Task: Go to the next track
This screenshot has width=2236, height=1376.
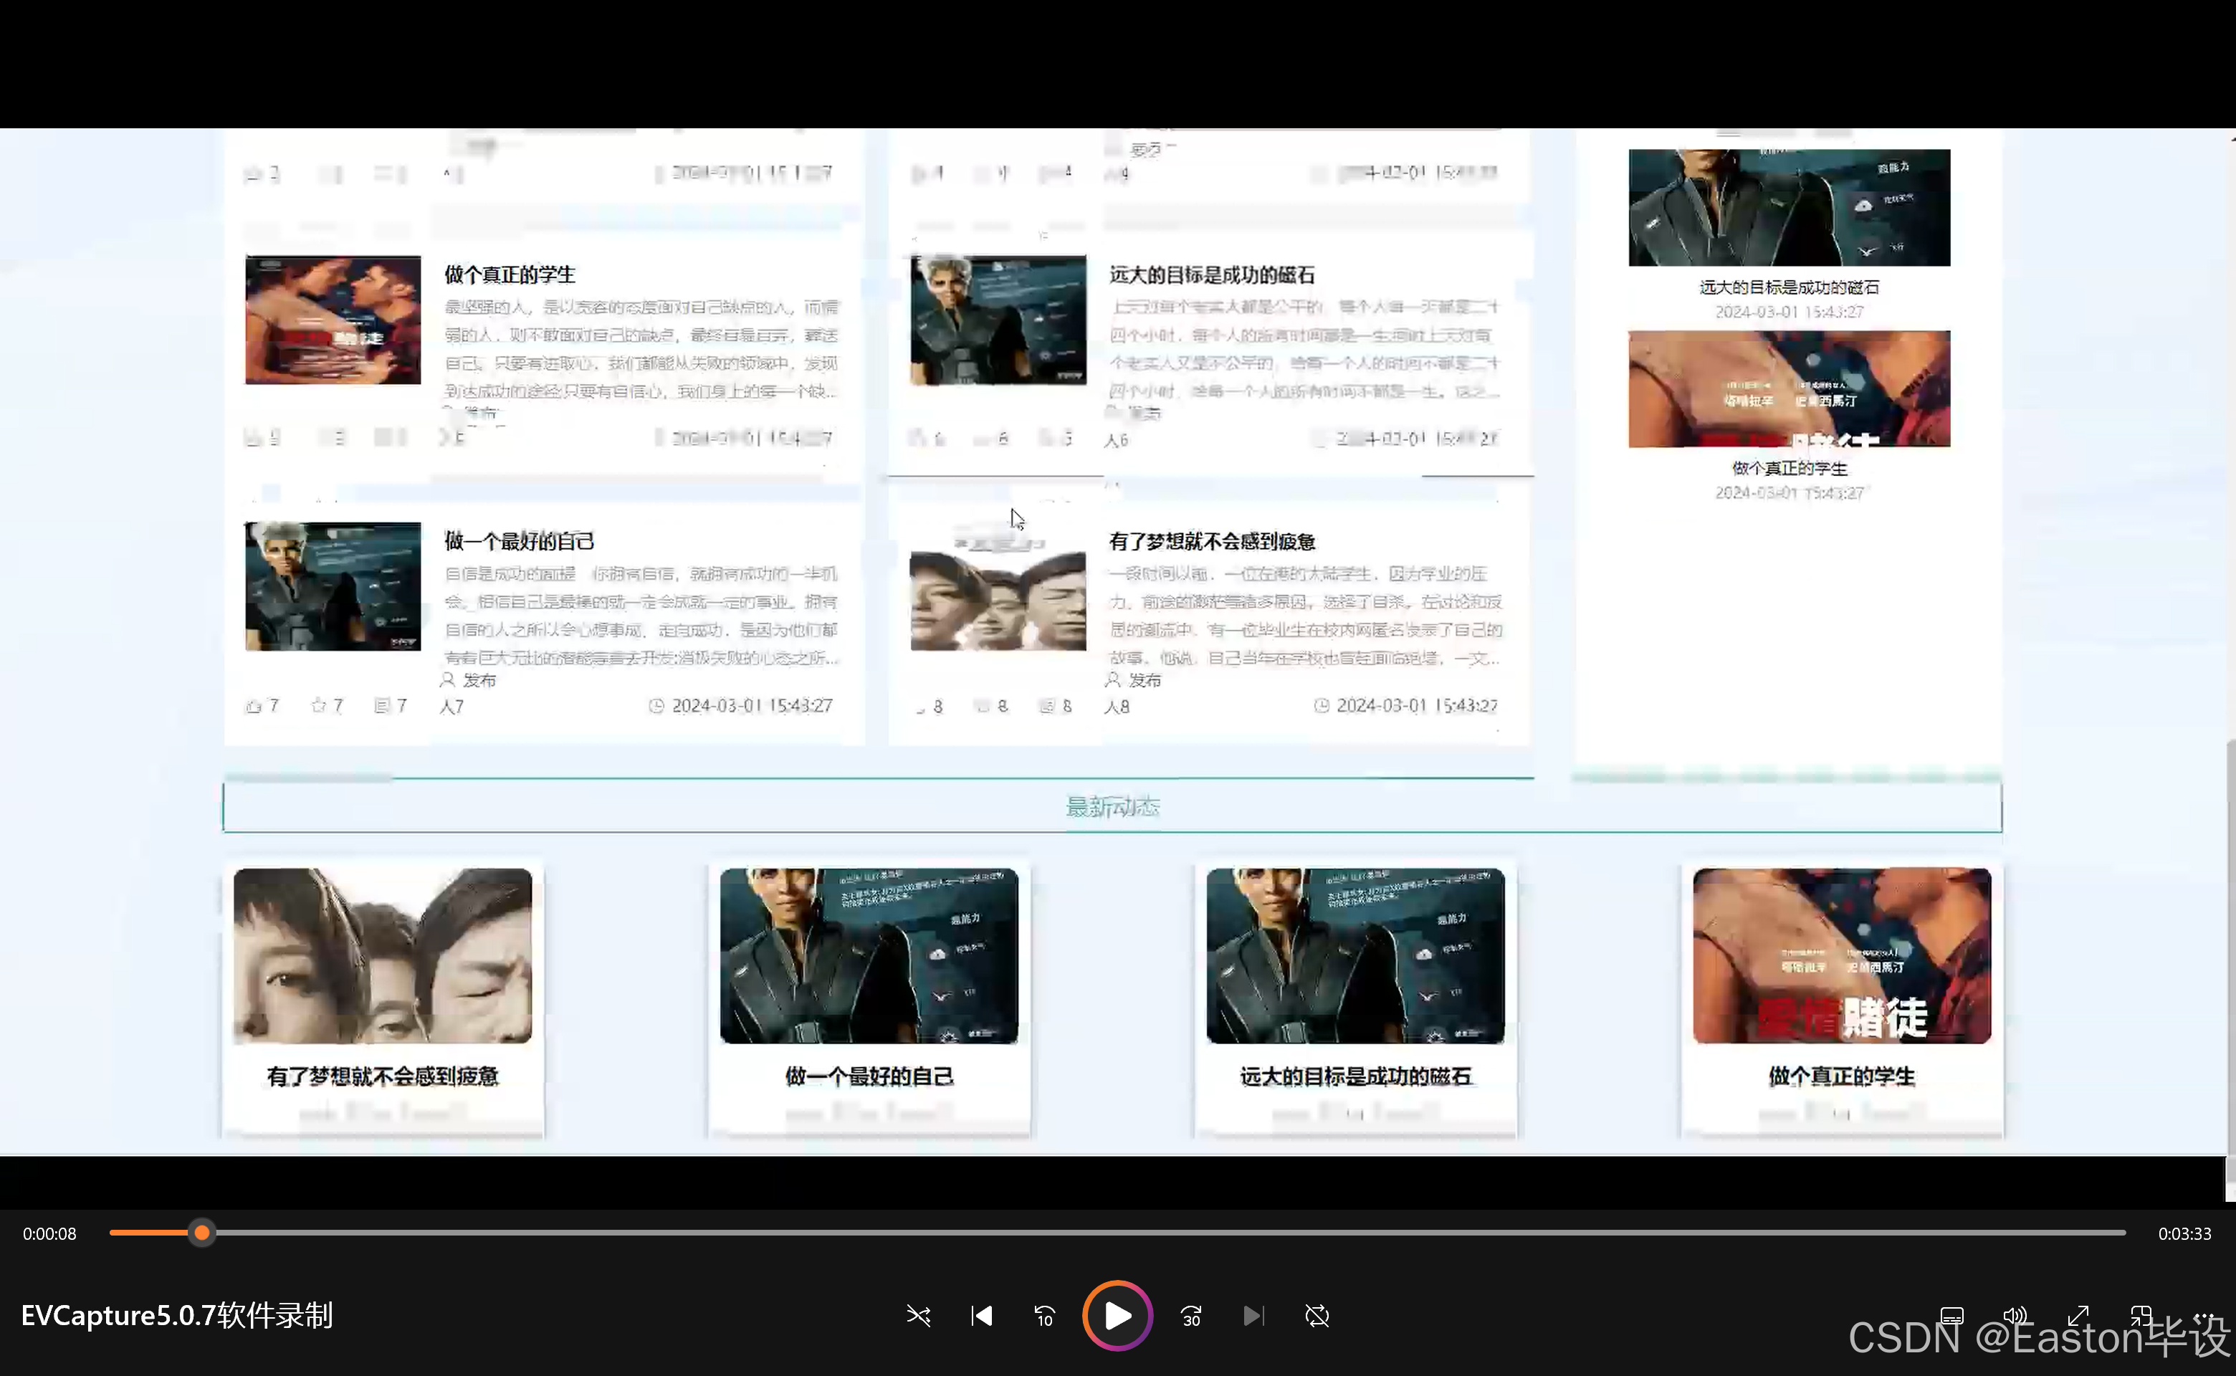Action: pyautogui.click(x=1253, y=1316)
